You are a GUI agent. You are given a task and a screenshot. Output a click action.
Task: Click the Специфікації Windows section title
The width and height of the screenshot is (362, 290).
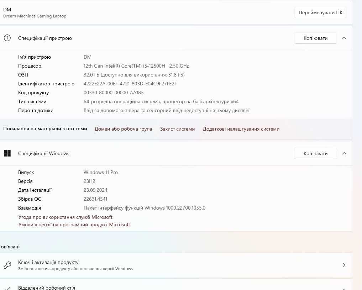[x=44, y=153]
